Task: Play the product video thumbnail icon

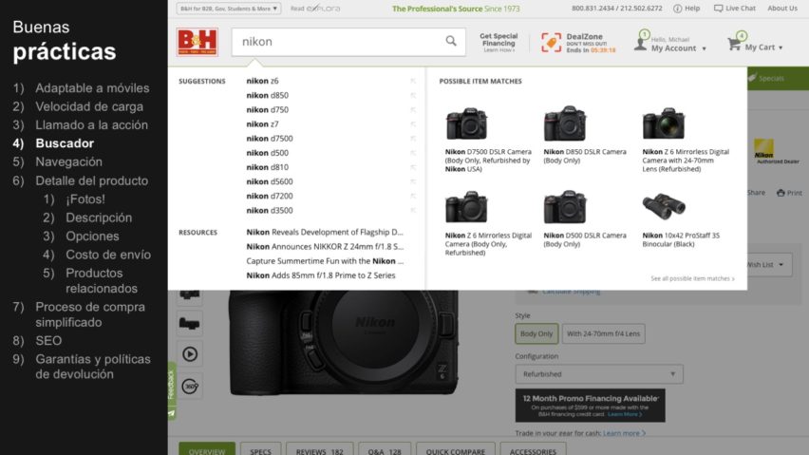Action: click(190, 353)
